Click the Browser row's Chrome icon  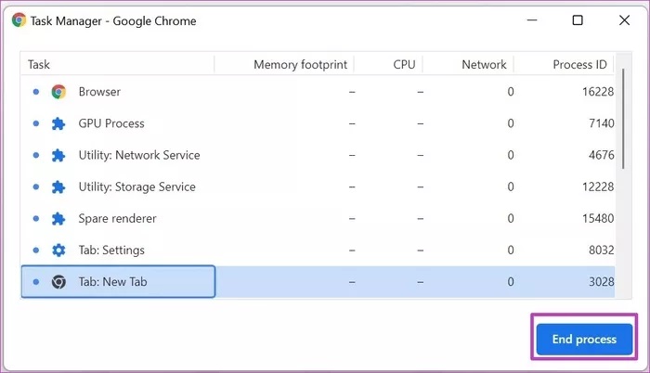click(x=58, y=92)
